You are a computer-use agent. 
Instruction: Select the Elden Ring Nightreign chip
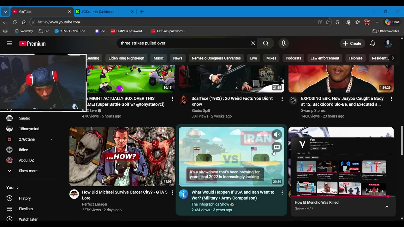pyautogui.click(x=126, y=58)
